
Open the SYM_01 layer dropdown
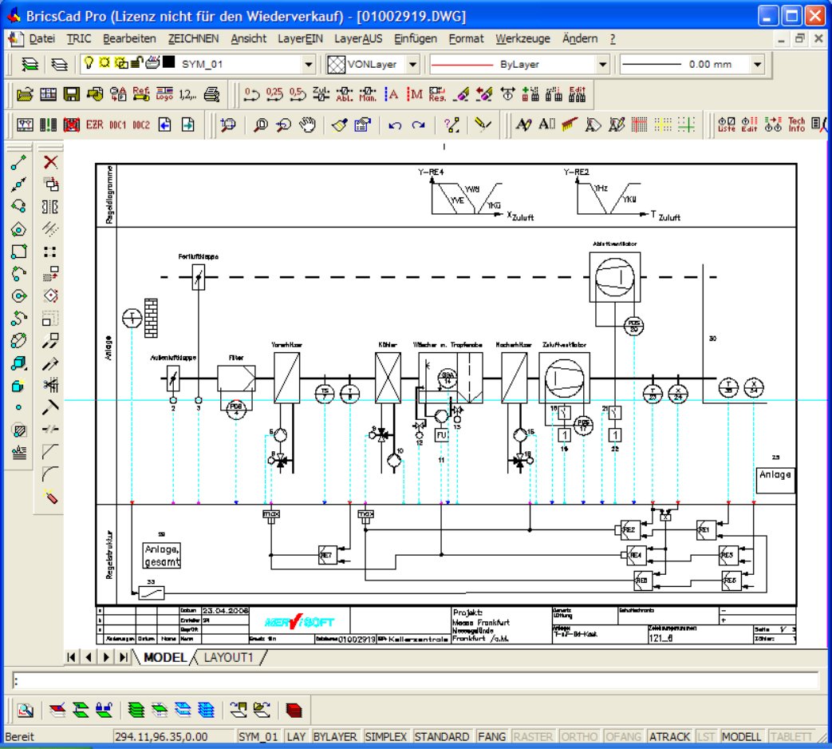(x=310, y=64)
